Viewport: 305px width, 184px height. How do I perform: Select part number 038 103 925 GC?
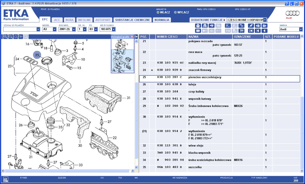pyautogui.click(x=170, y=63)
